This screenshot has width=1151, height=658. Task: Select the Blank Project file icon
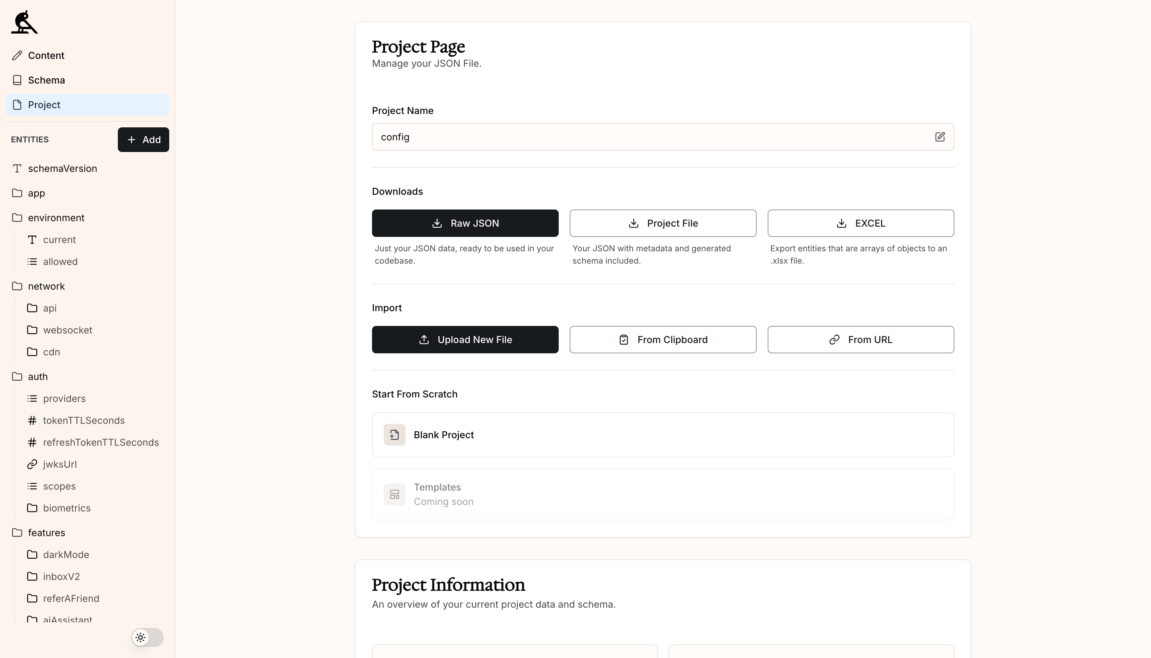click(x=394, y=434)
